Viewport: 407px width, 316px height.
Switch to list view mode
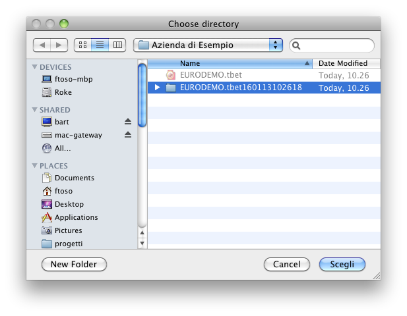pyautogui.click(x=100, y=45)
